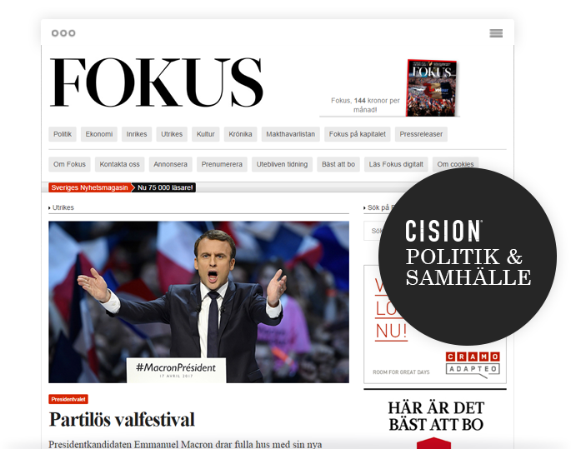Select Makthavarlistan in the navigation
Screen dimensions: 571x449
[x=291, y=134]
